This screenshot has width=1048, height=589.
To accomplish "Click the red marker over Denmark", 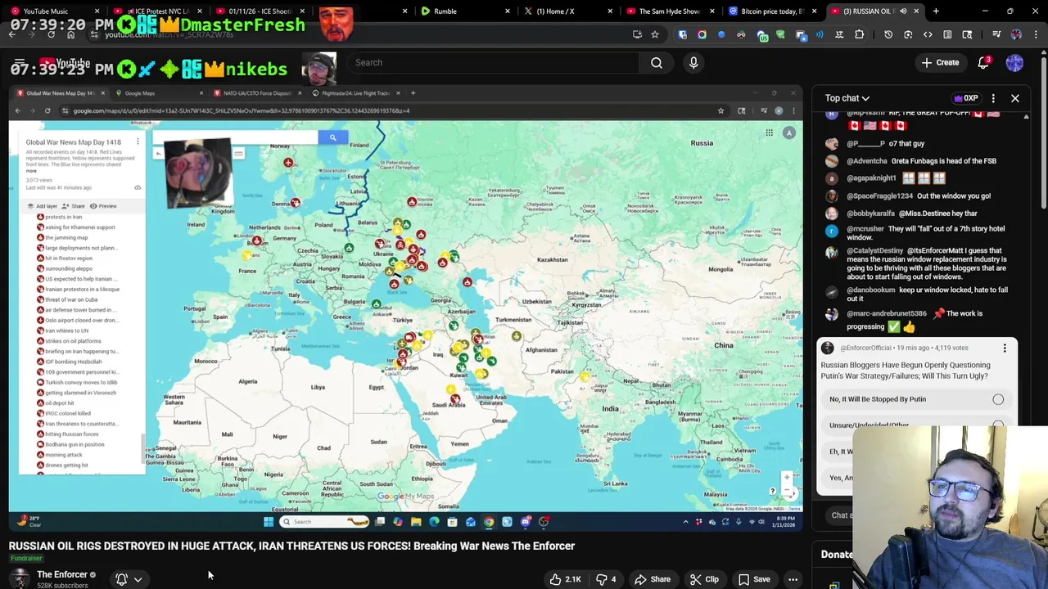I will (295, 202).
